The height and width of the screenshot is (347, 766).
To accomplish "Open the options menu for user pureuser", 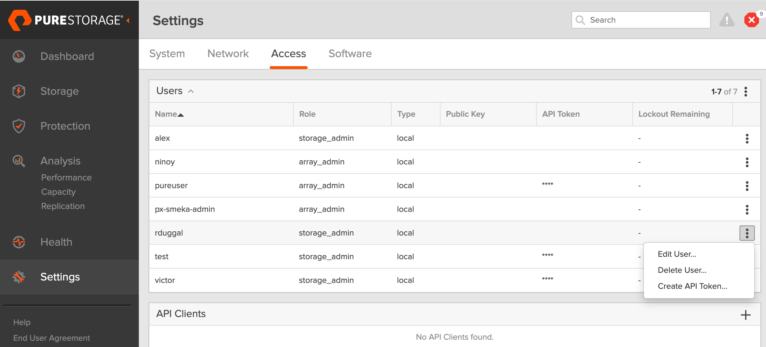I will click(x=747, y=185).
